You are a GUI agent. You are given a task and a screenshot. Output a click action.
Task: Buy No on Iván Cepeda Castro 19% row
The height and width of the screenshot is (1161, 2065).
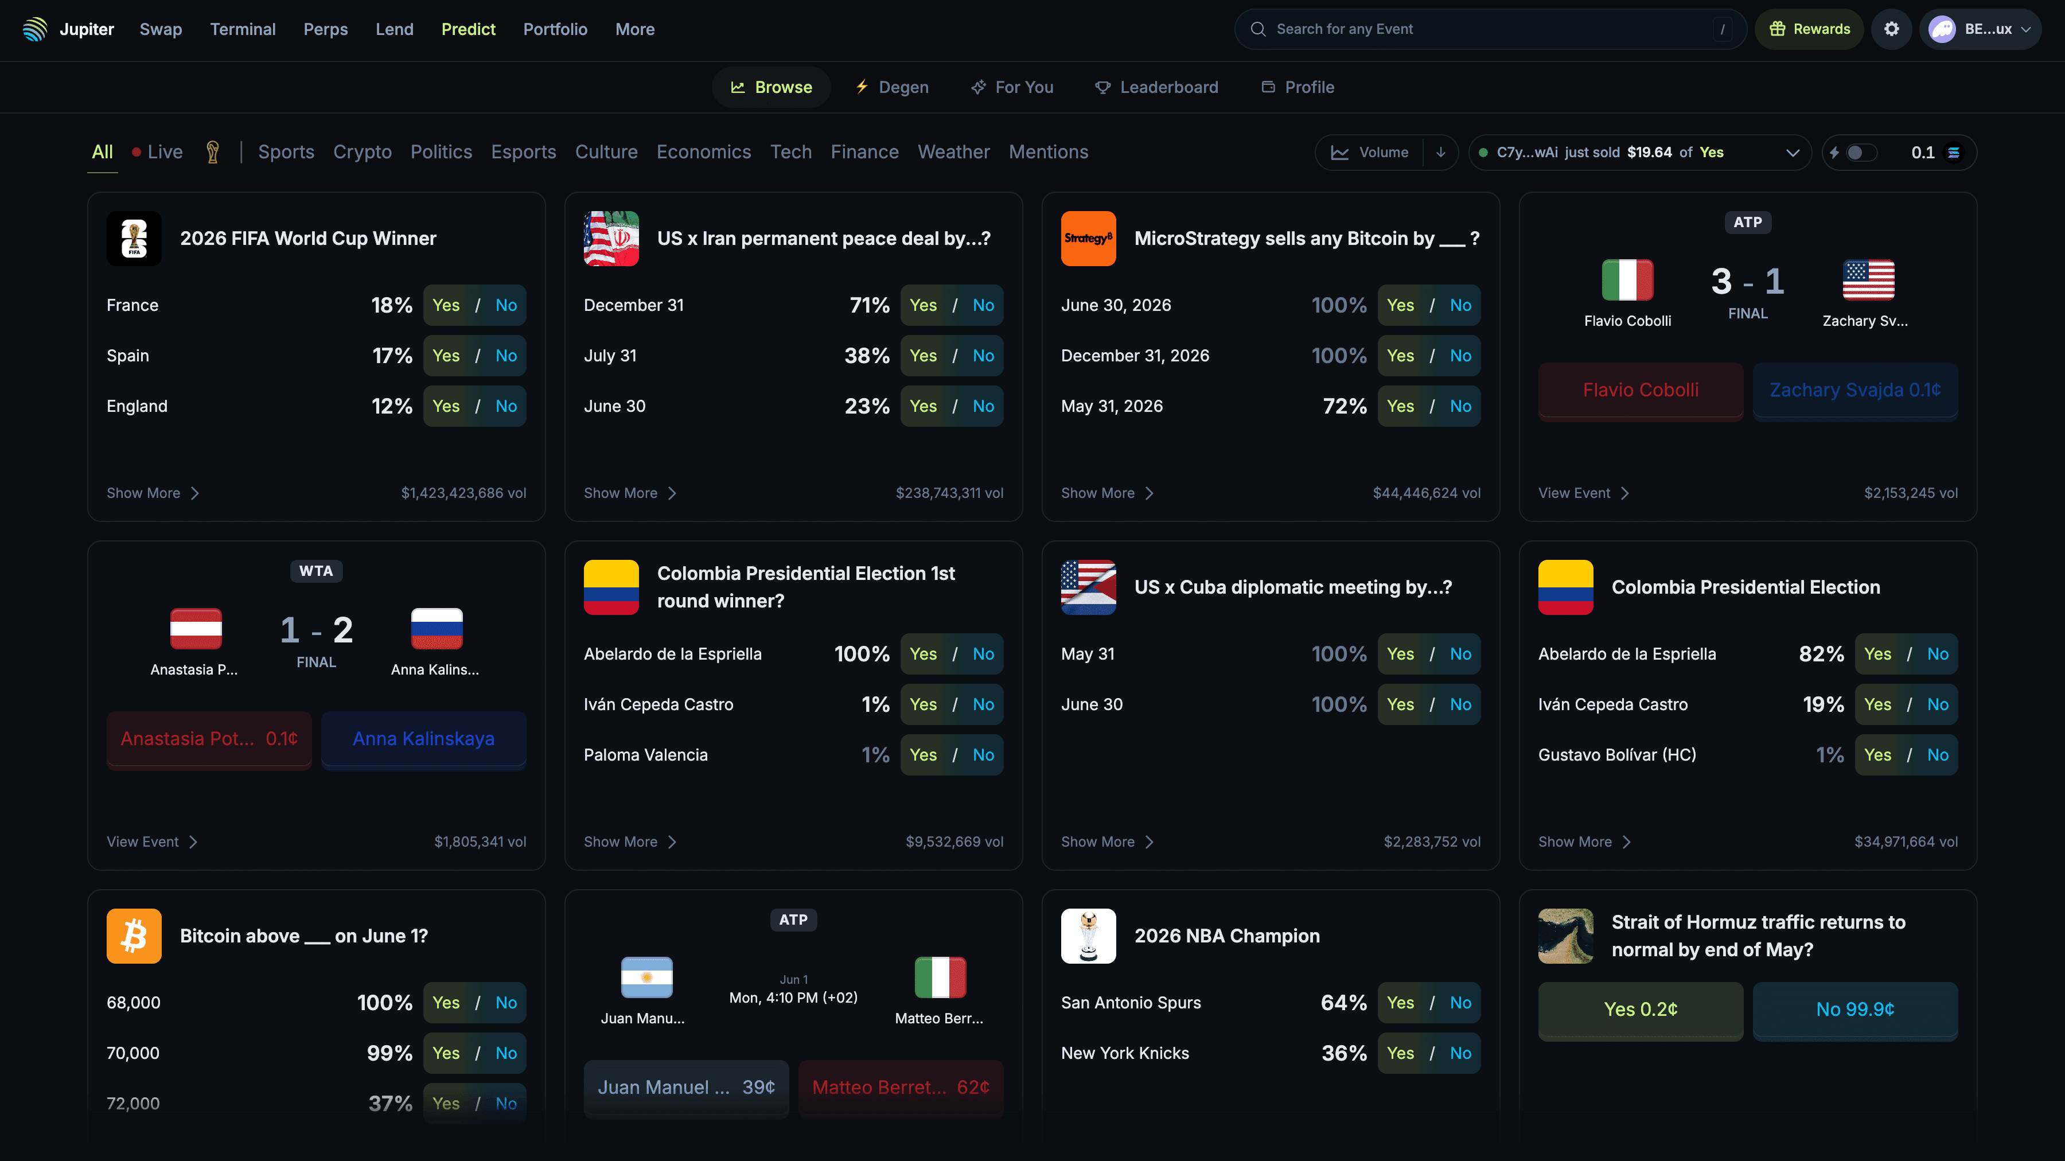click(1938, 704)
